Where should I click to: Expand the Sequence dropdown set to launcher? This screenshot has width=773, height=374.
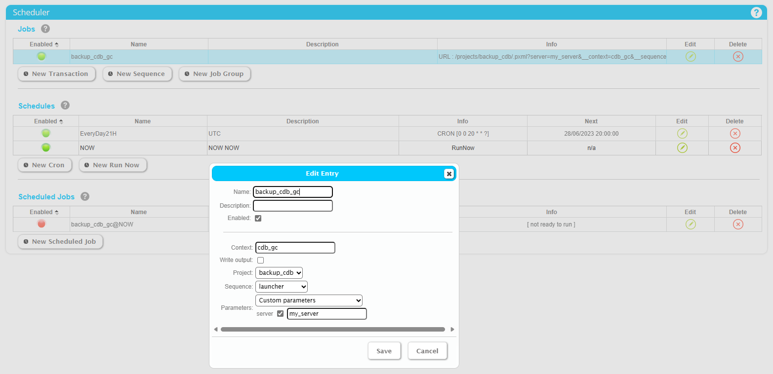(x=282, y=286)
